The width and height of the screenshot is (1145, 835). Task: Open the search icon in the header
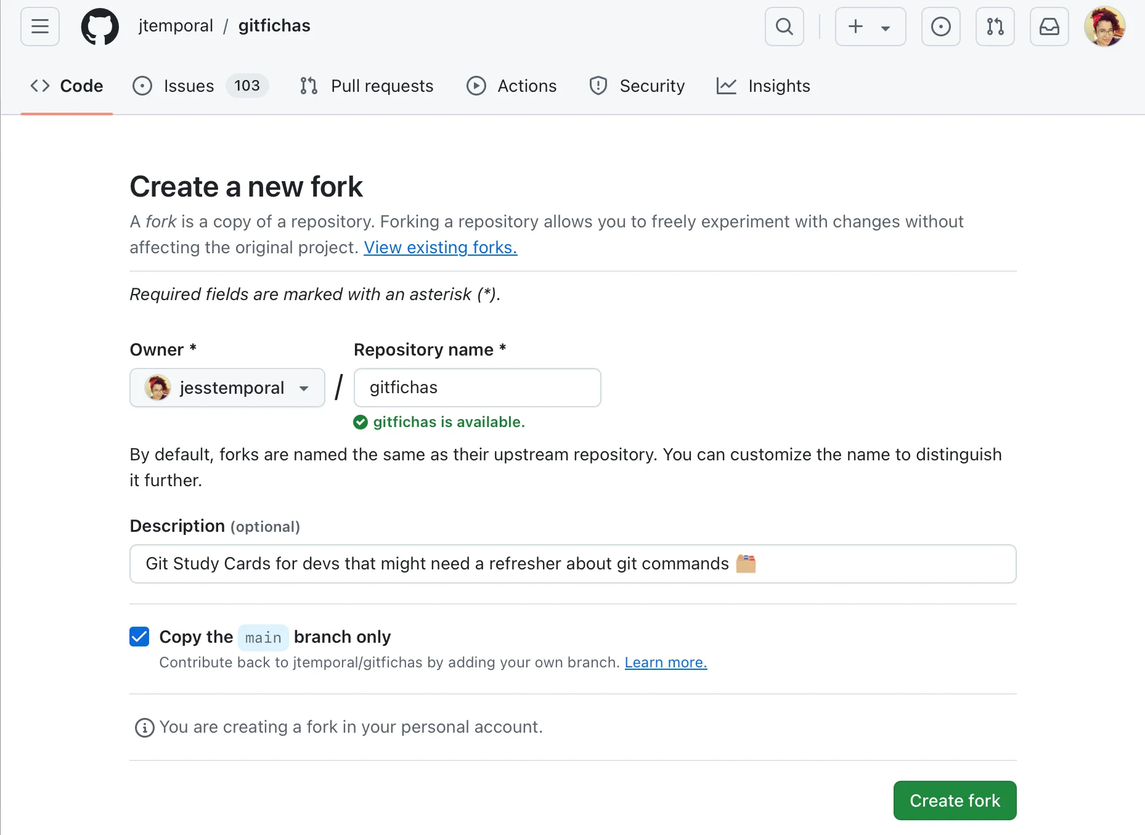784,26
